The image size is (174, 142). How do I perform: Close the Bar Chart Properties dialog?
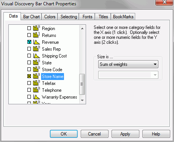pyautogui.click(x=164, y=2)
